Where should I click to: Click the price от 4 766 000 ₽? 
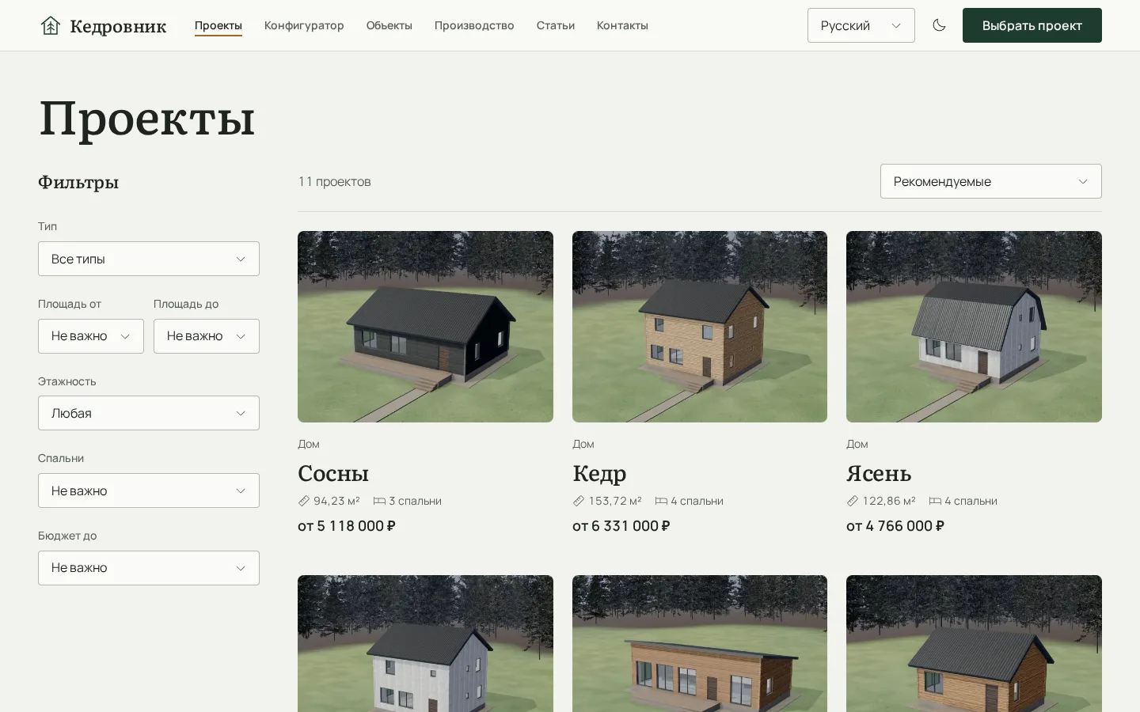(x=895, y=526)
